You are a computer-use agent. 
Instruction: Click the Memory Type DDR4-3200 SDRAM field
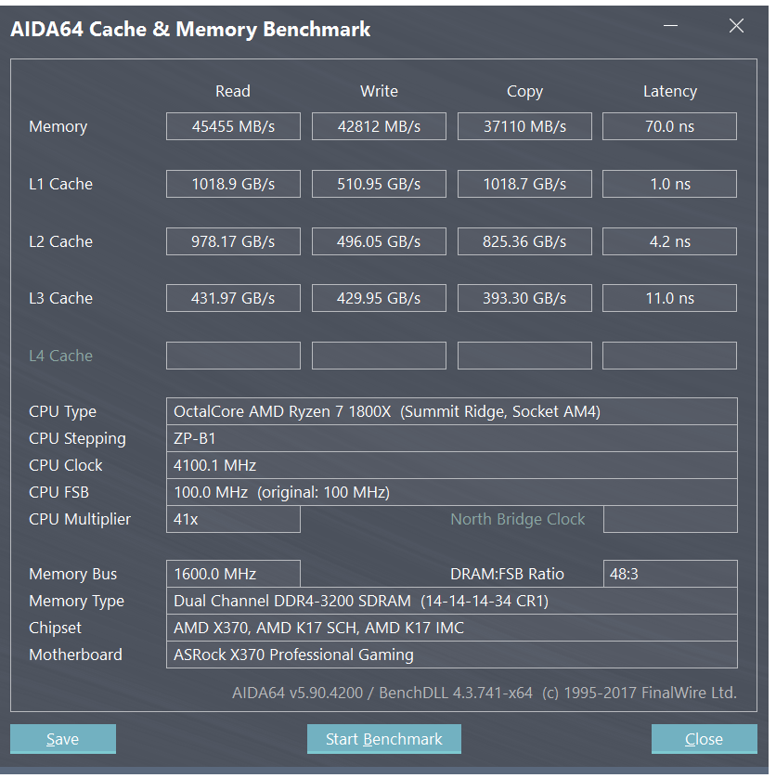[x=452, y=601]
